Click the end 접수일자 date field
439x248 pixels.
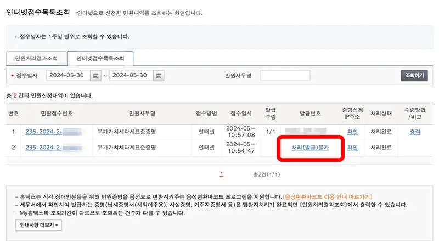131,76
